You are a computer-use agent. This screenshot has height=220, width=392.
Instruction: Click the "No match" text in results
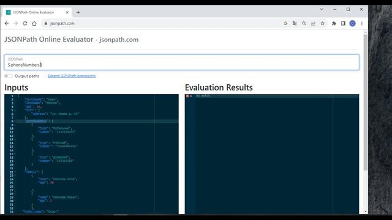(x=203, y=96)
